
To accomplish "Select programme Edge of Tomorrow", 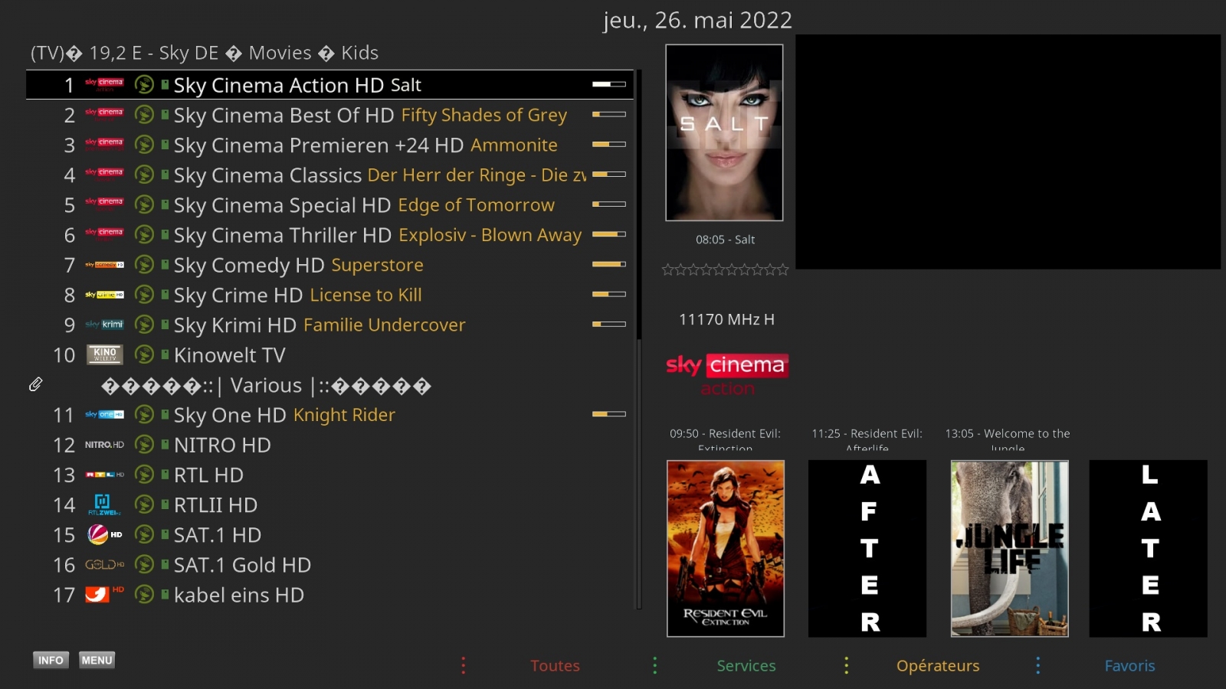I will [x=476, y=205].
